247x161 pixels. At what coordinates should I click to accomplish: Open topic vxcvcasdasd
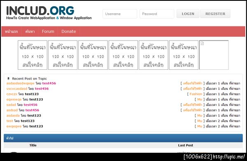17,89
